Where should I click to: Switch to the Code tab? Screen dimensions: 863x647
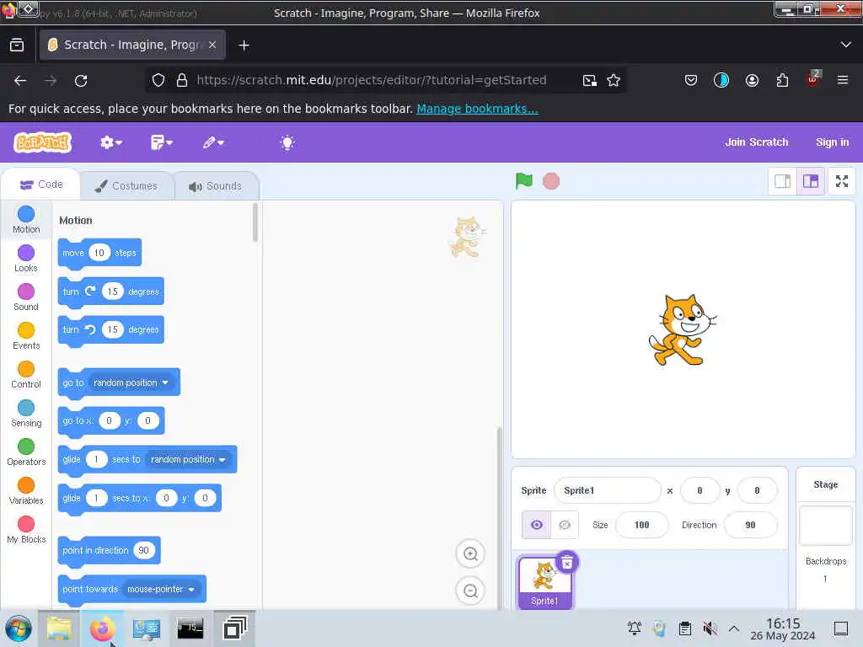coord(41,184)
